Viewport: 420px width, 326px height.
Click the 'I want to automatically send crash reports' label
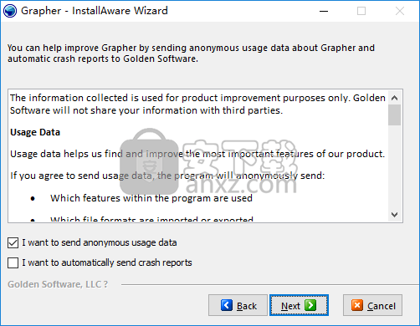(x=107, y=262)
